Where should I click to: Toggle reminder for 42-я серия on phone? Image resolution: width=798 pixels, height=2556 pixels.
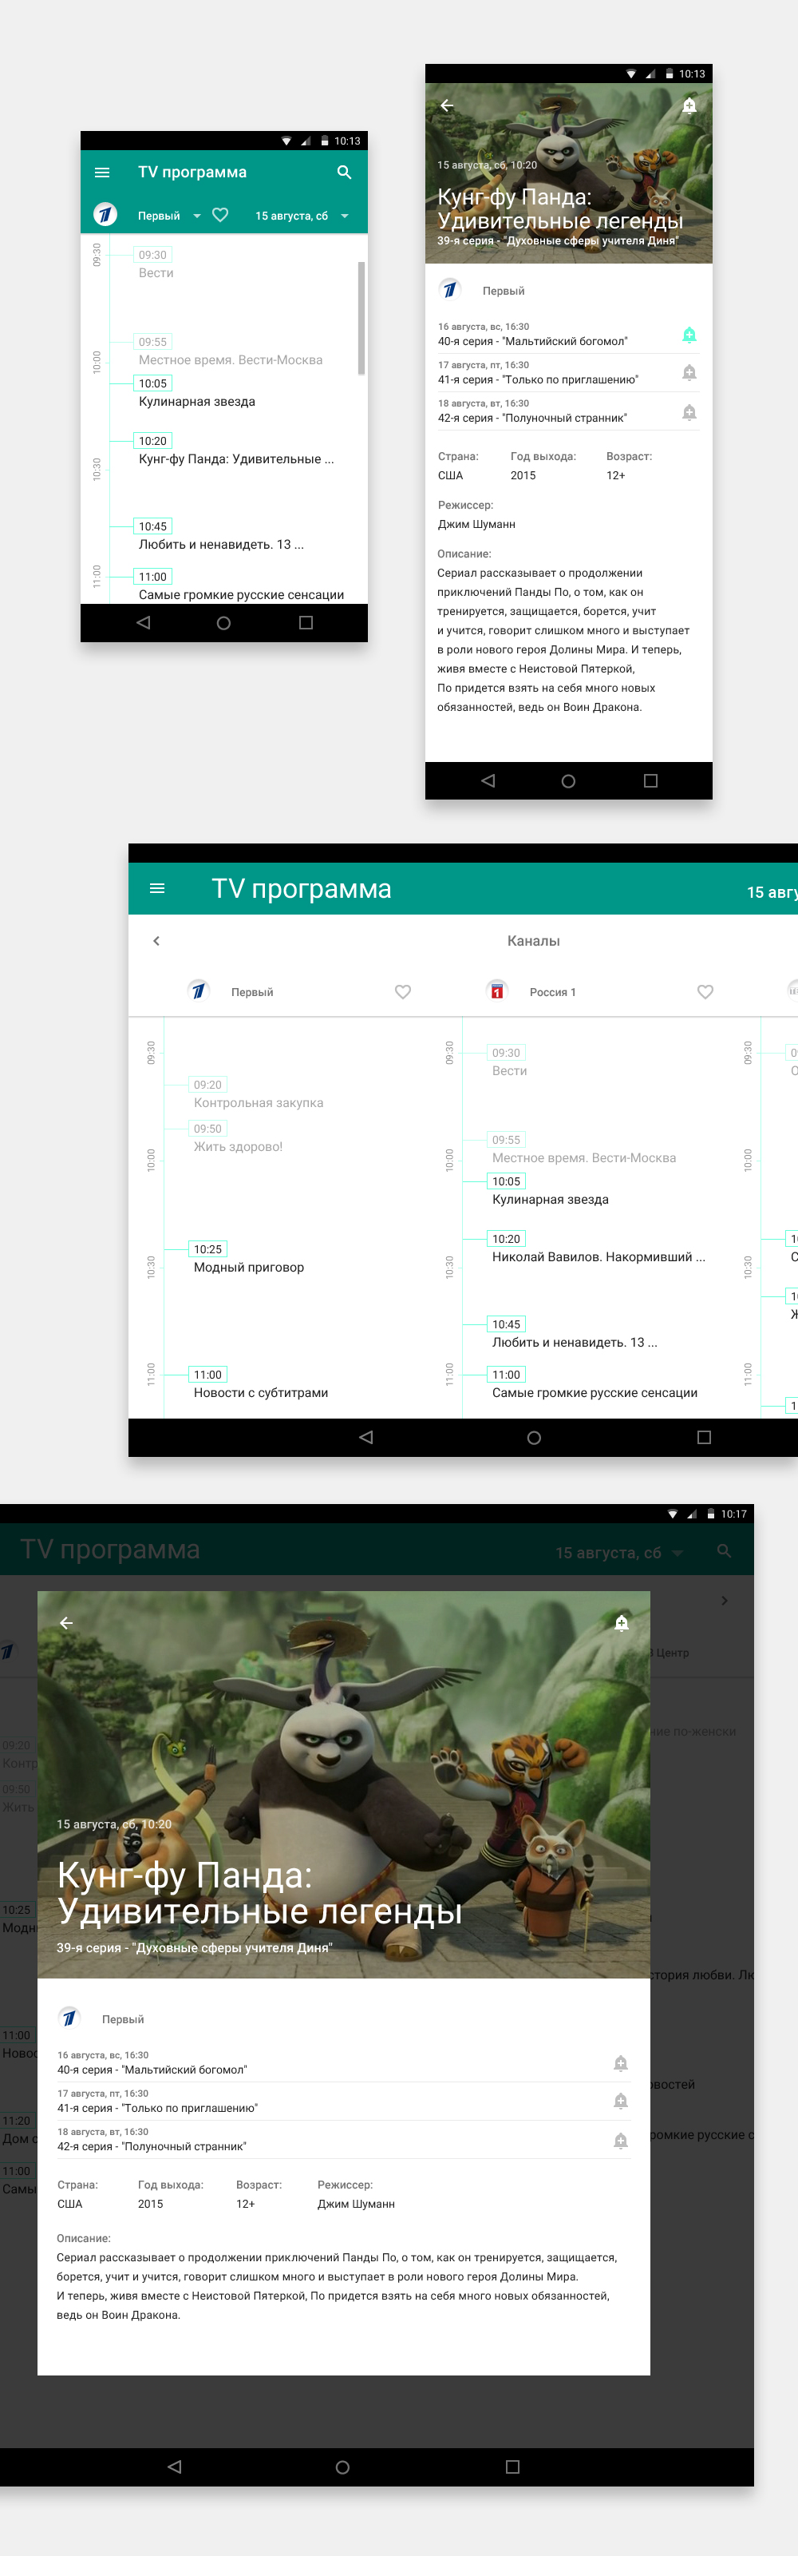(x=689, y=412)
